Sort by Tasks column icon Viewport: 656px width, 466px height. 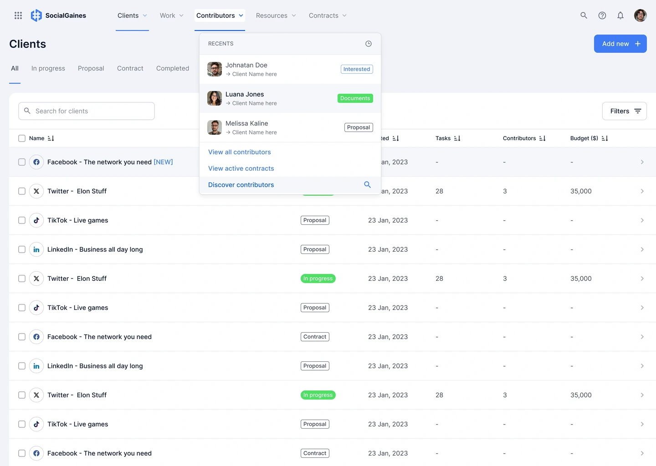coord(457,138)
